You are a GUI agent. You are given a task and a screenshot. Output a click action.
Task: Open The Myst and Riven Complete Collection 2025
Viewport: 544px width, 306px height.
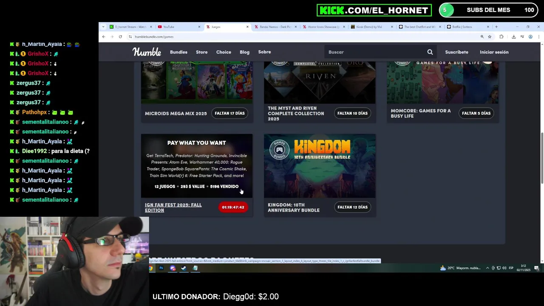pyautogui.click(x=296, y=113)
